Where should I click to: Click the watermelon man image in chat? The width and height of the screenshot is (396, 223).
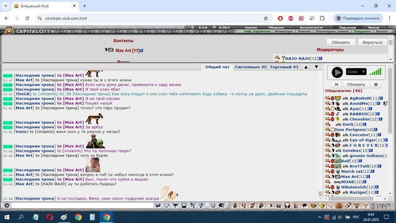coord(95,141)
